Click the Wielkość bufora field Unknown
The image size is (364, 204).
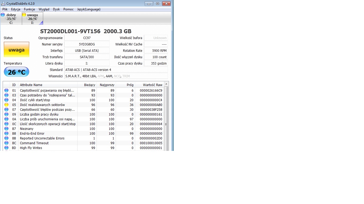[x=156, y=38]
